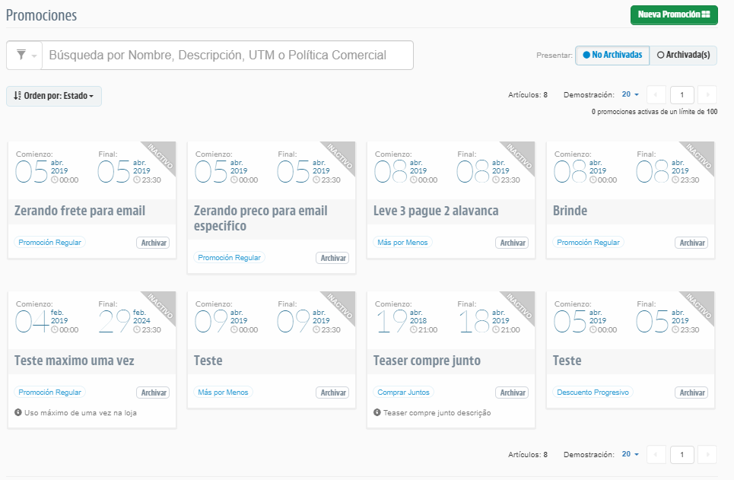Click the INACTIVO ribbon on the Brinde card

[x=698, y=157]
